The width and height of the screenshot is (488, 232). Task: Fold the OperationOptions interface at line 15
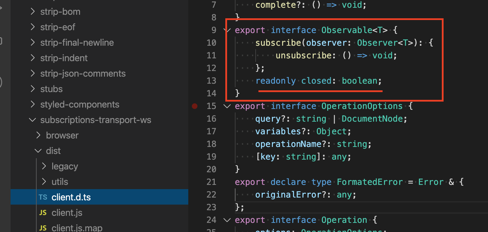(227, 106)
